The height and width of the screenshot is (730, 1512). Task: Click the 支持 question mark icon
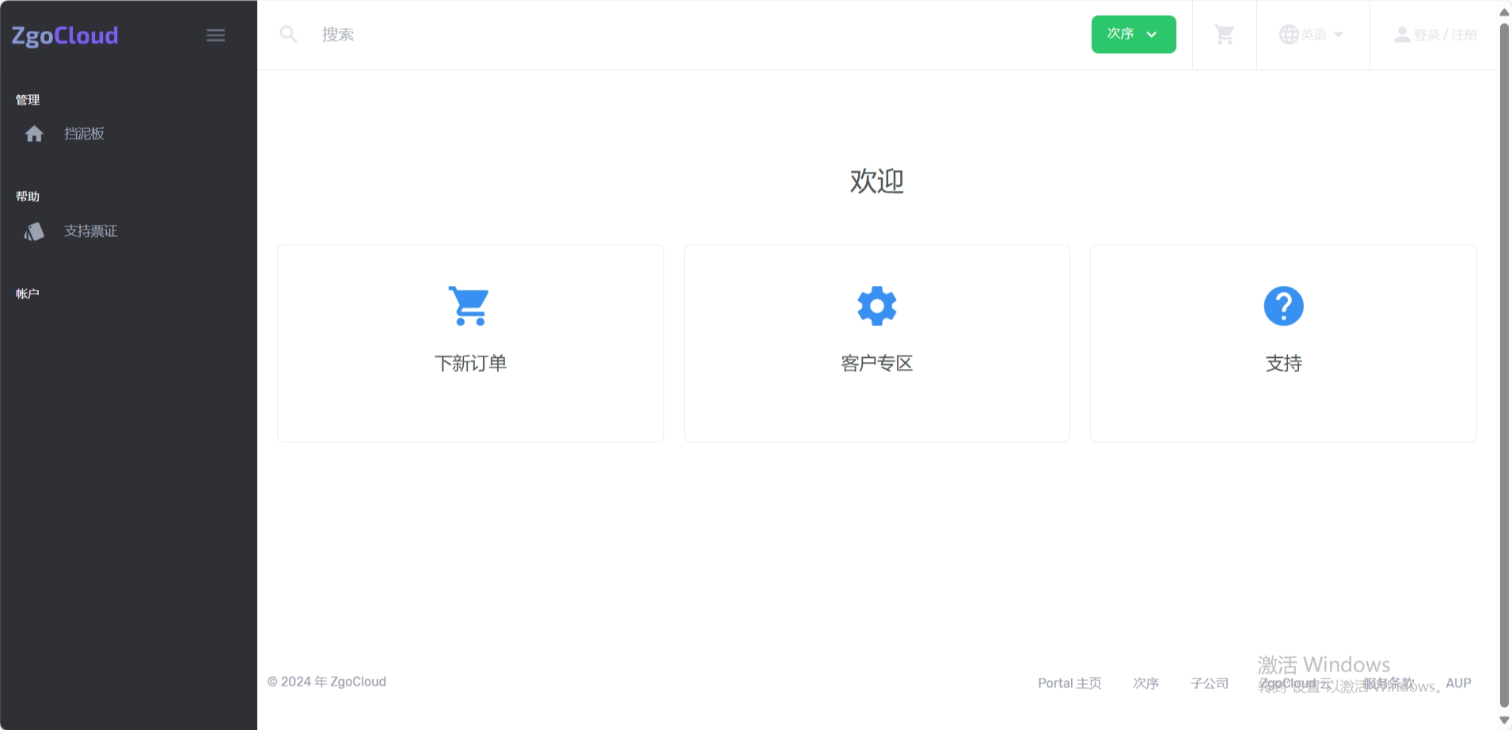[1282, 306]
